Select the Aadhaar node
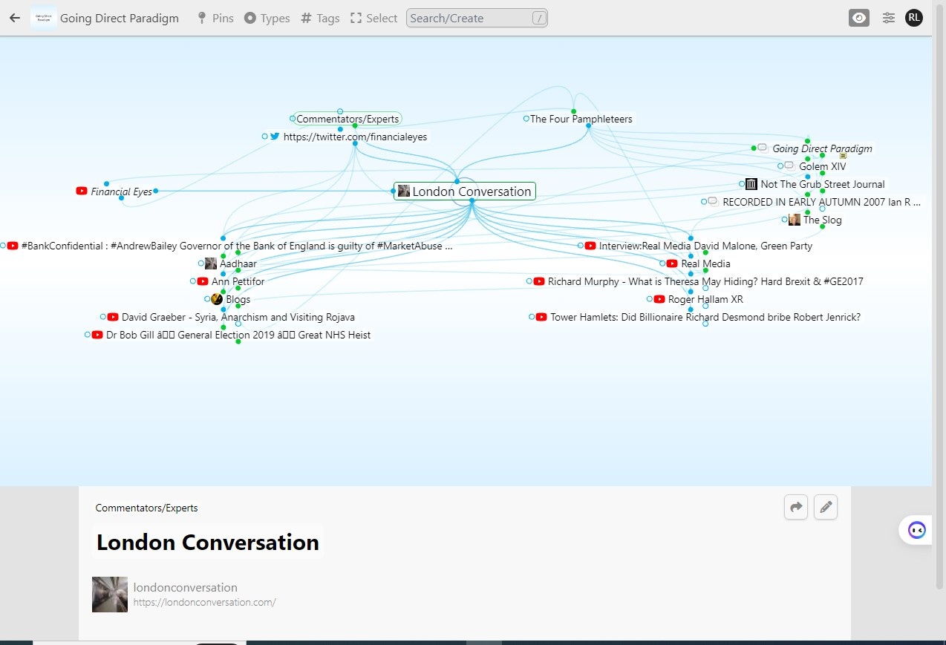This screenshot has height=645, width=946. (x=238, y=263)
